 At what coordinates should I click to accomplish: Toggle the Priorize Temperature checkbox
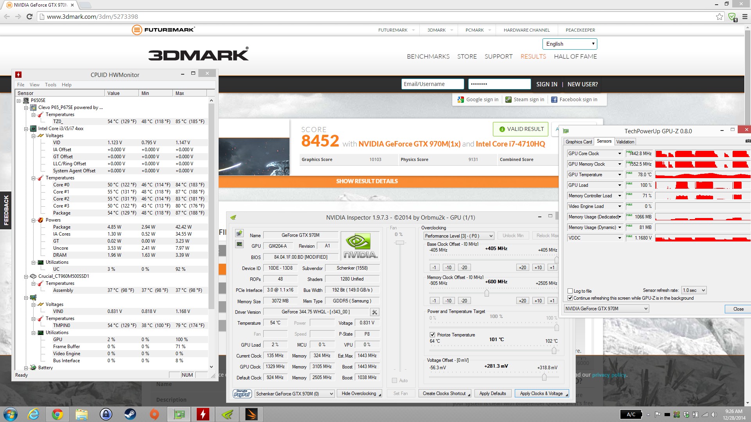coord(432,334)
